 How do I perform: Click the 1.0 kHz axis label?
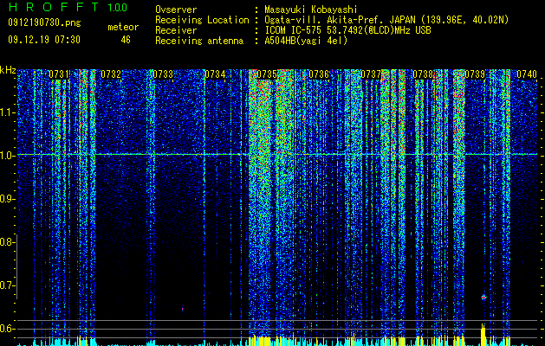(x=7, y=156)
